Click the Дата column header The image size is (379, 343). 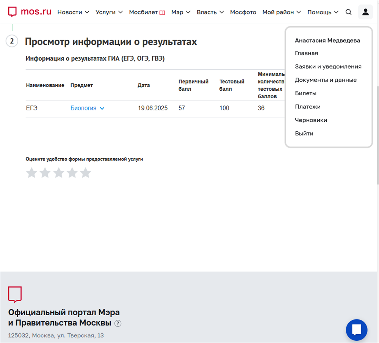pos(144,85)
